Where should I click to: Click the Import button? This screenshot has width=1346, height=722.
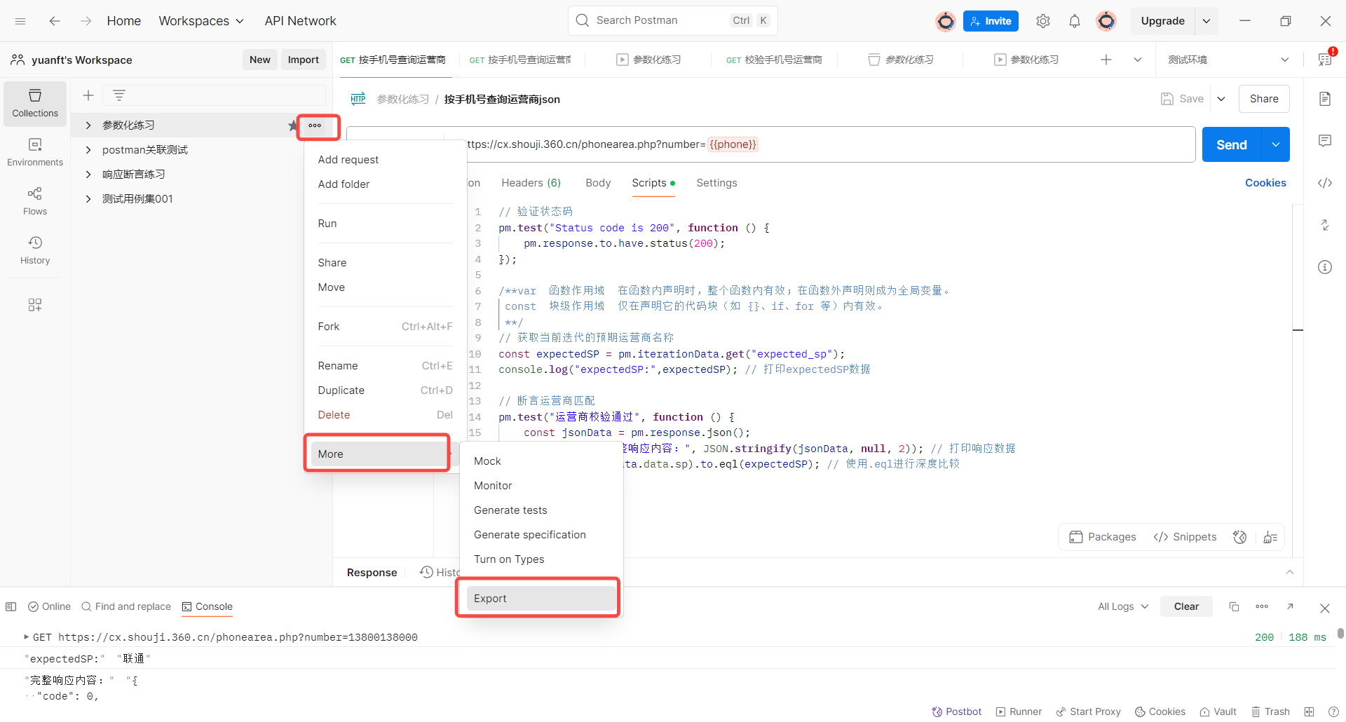click(304, 60)
